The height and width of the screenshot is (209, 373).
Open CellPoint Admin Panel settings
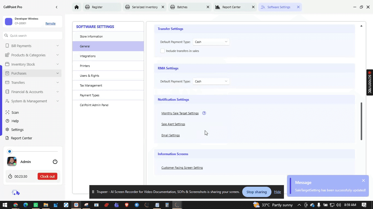tap(108, 105)
